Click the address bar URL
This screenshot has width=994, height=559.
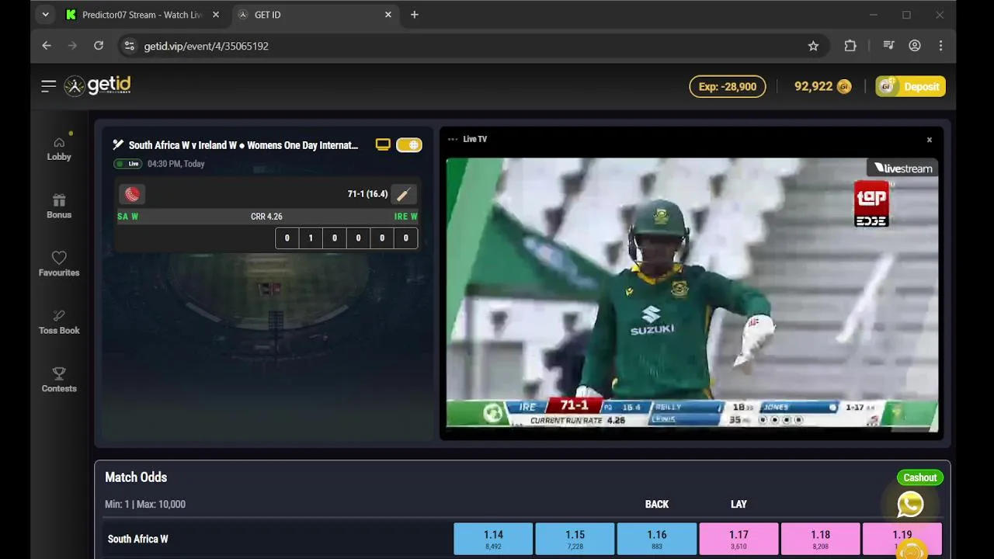(207, 47)
